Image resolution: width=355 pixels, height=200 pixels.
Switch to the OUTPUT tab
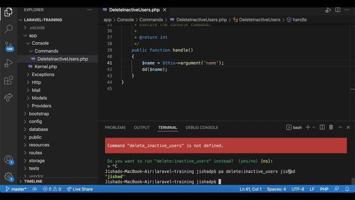(x=142, y=127)
